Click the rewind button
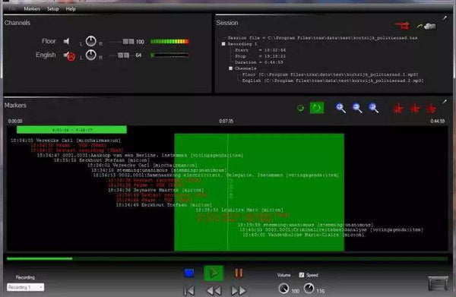456x297 pixels. point(214,291)
